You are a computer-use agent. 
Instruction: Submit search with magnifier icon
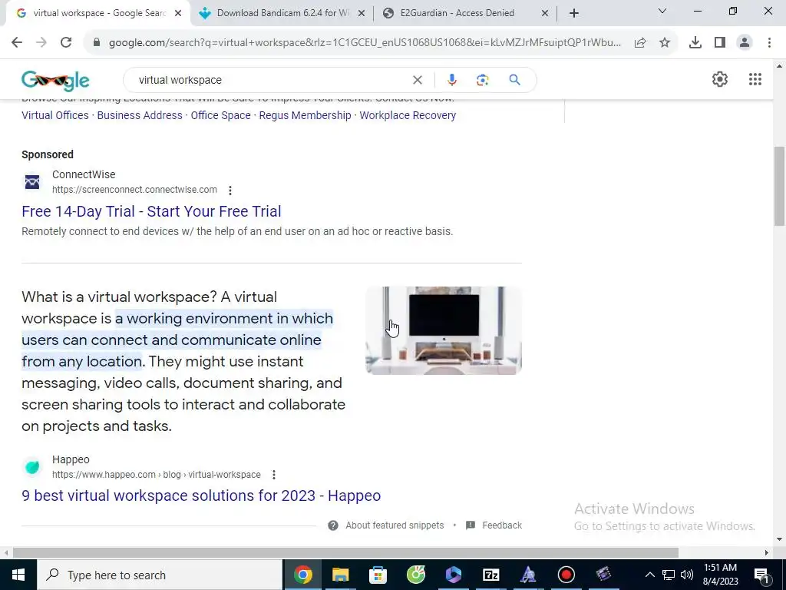(514, 80)
